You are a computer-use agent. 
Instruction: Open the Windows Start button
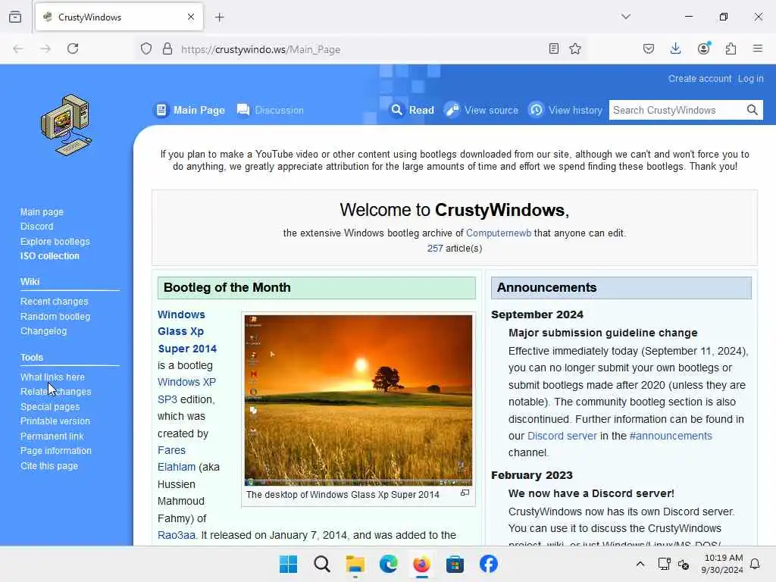[289, 564]
